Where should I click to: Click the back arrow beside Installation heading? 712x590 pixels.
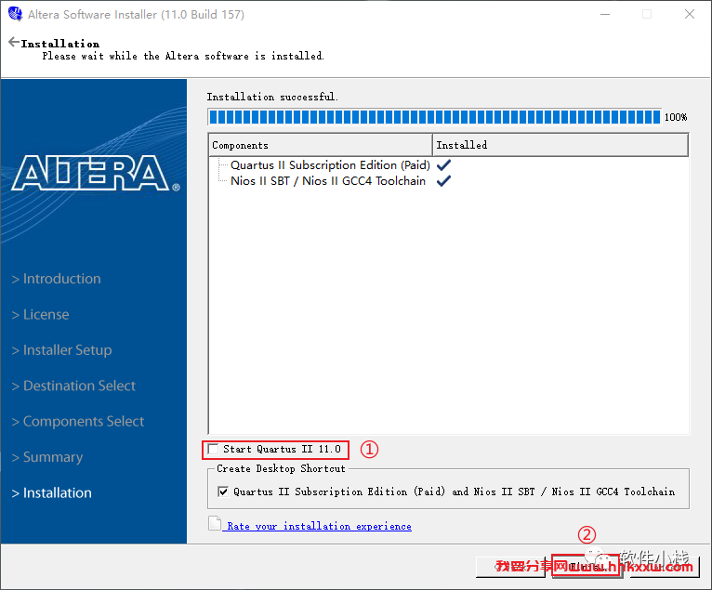coord(14,42)
